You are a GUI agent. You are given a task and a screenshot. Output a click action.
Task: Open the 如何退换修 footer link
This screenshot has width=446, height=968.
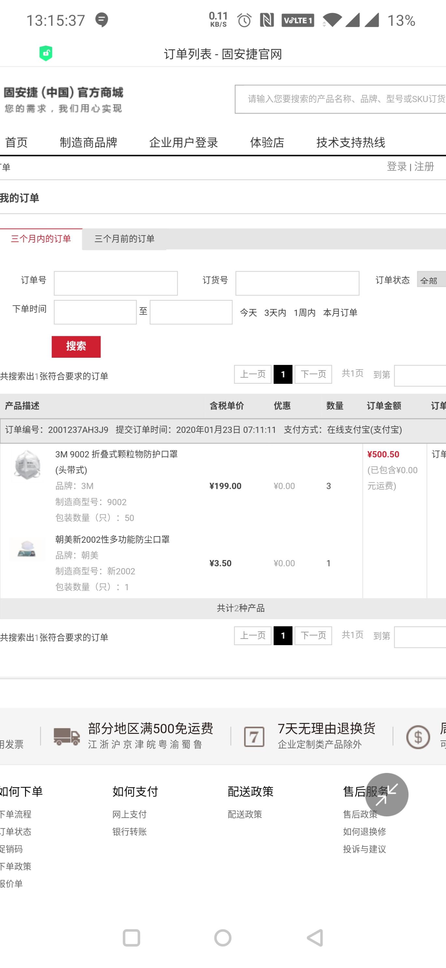tap(364, 831)
